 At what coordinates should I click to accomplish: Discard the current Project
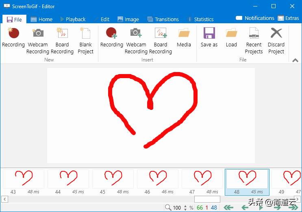276,41
